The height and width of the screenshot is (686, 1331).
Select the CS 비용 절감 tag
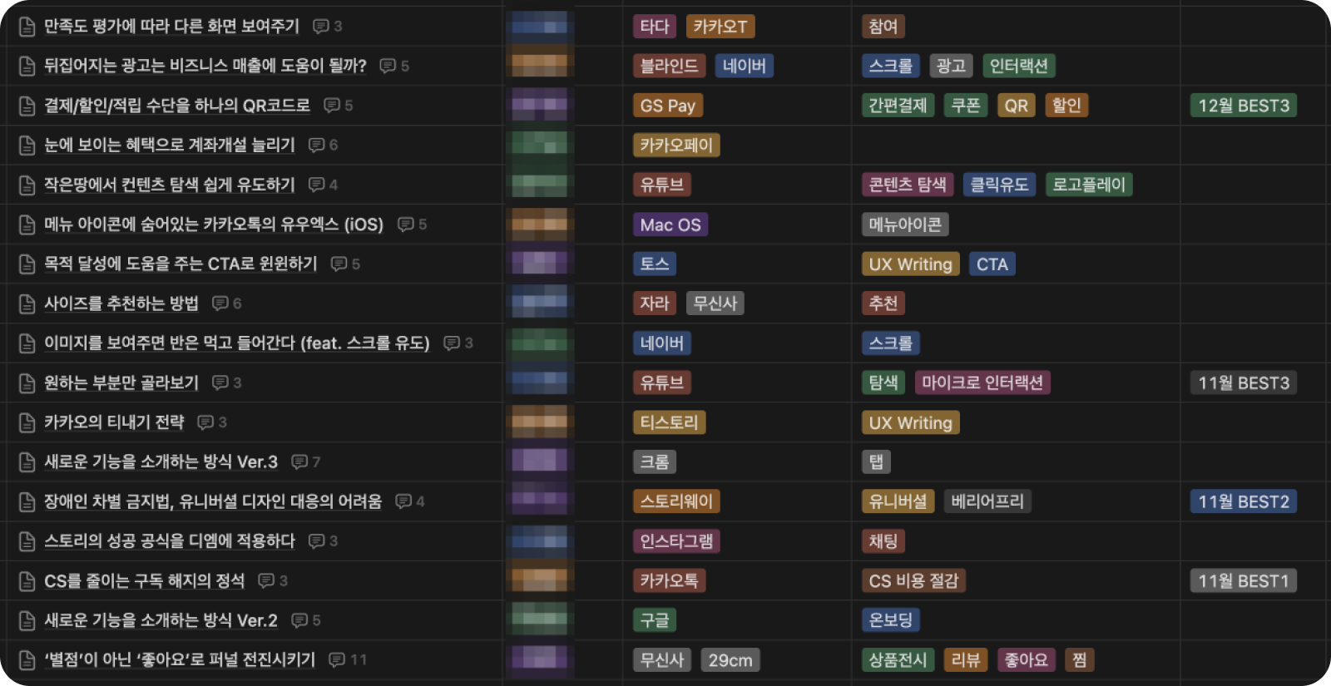(x=913, y=580)
